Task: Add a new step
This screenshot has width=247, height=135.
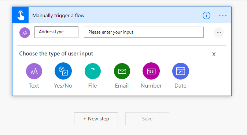Action: [x=96, y=119]
